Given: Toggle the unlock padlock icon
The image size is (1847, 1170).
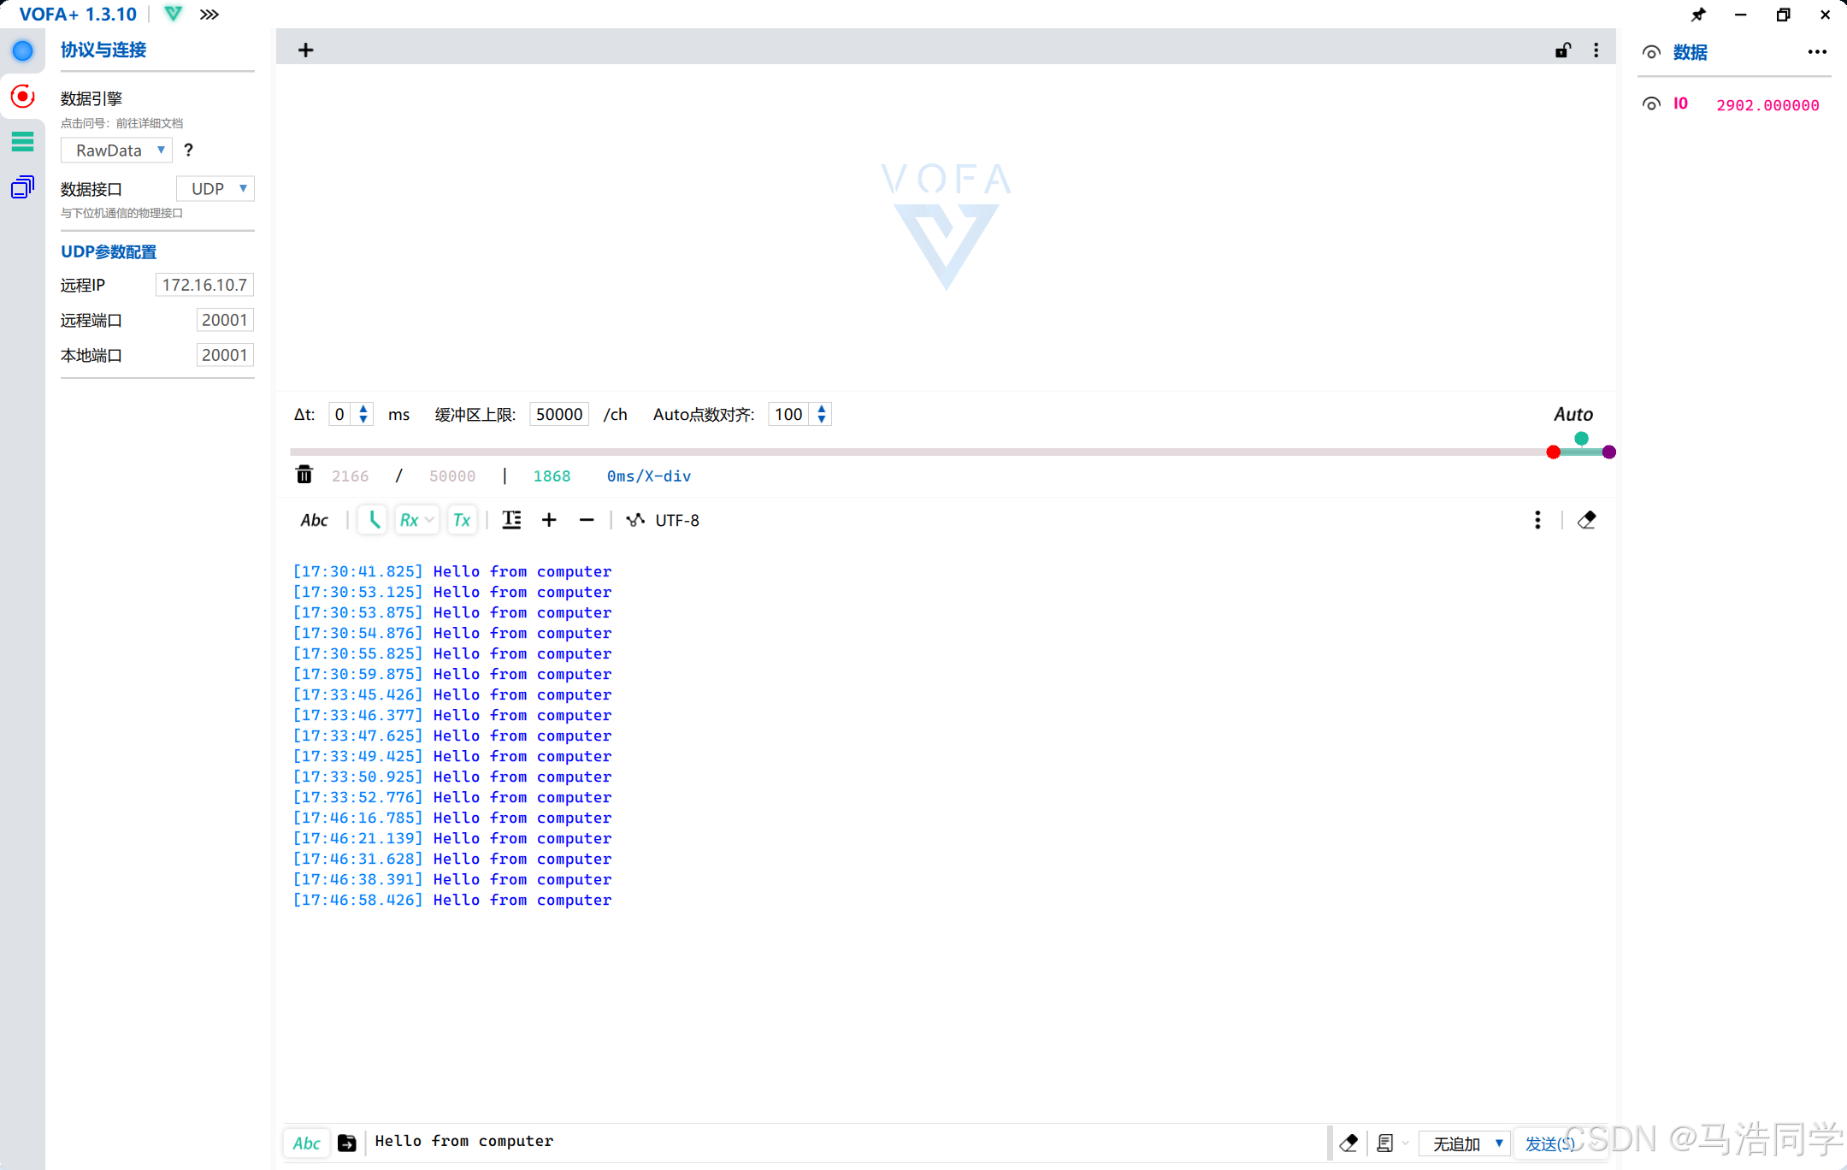Looking at the screenshot, I should 1563,50.
